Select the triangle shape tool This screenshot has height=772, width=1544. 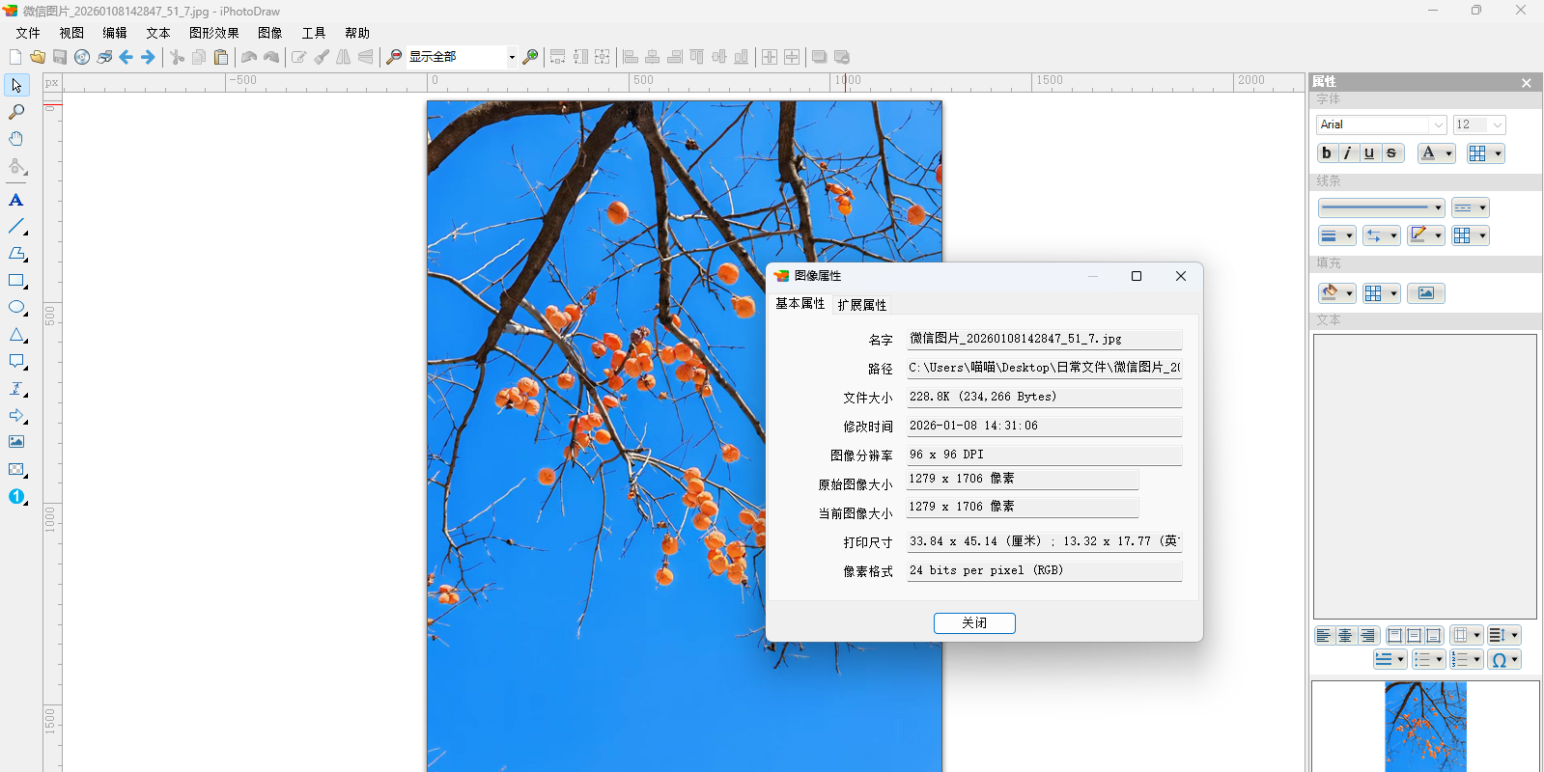pyautogui.click(x=16, y=335)
